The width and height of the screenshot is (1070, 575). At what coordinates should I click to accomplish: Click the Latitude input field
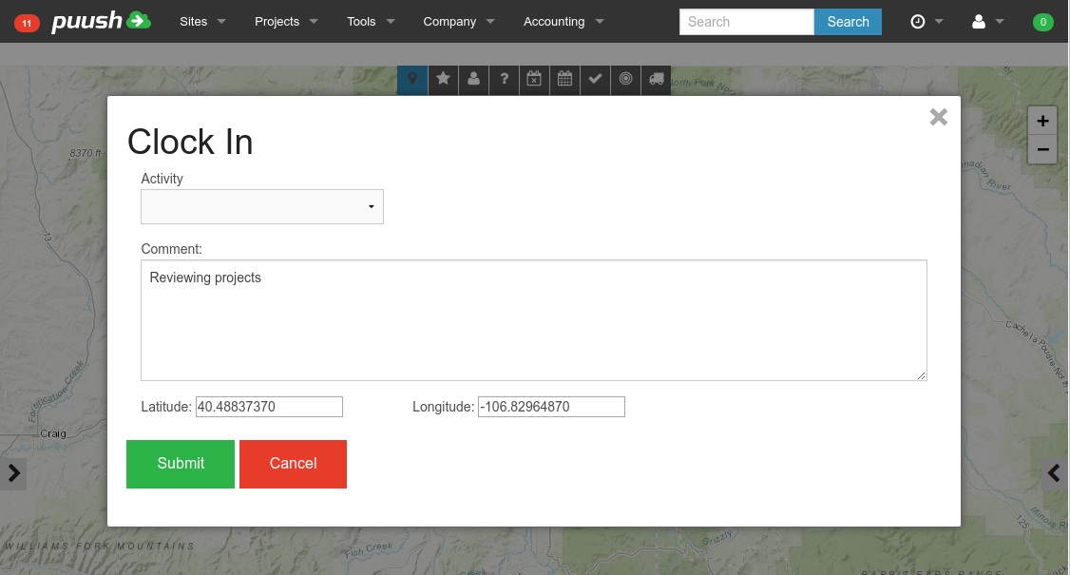tap(269, 407)
